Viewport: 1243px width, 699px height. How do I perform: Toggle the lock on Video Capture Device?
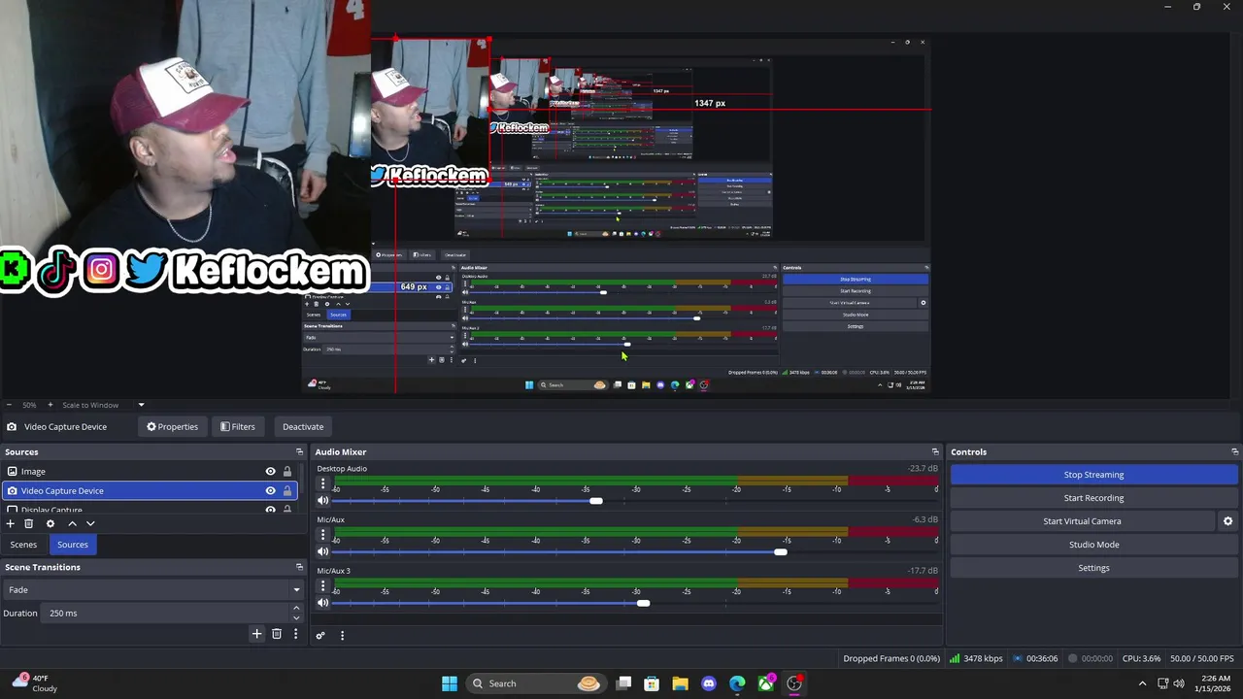click(x=286, y=490)
